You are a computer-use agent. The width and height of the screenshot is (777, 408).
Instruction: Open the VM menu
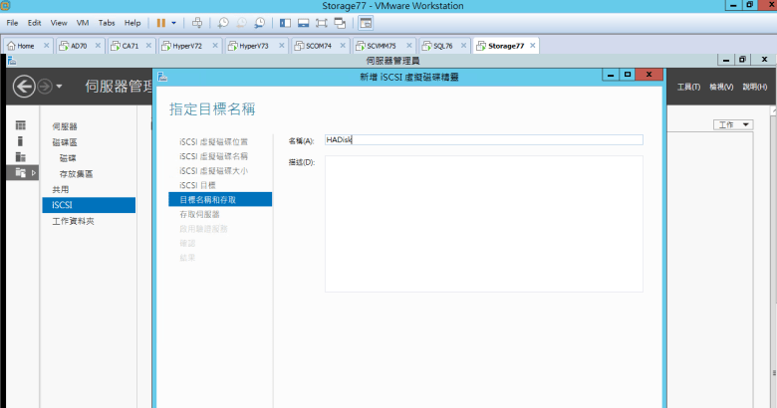tap(82, 22)
